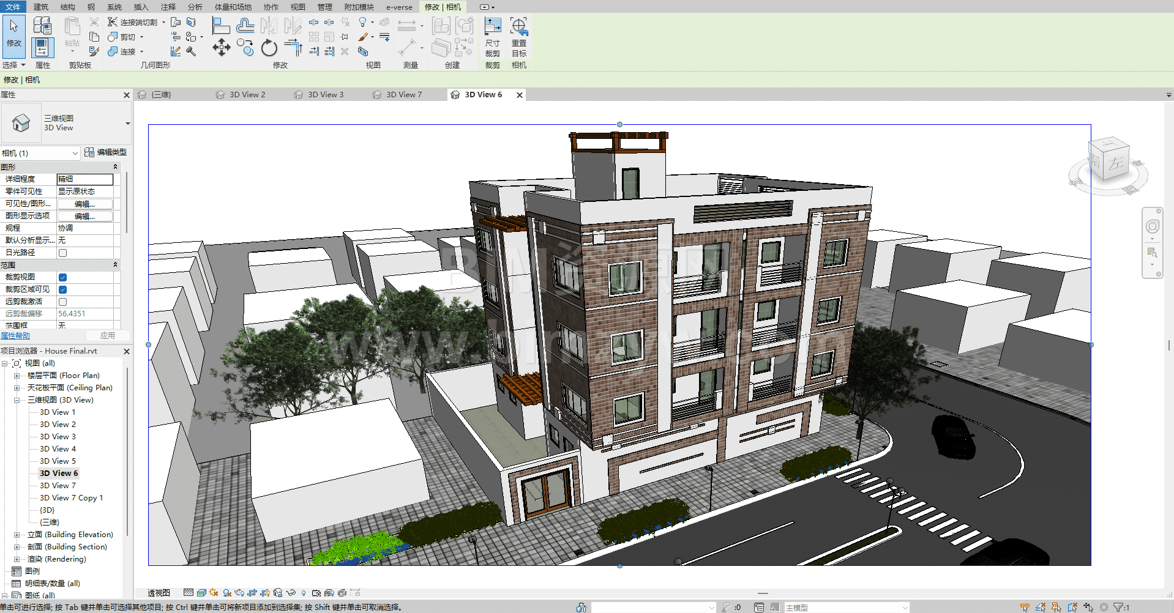Expand 剖面 (Building Section) tree node

[x=17, y=547]
